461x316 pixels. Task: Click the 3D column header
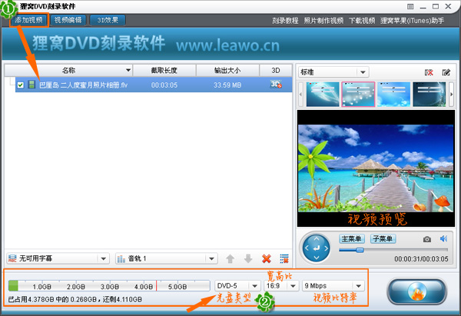click(x=276, y=70)
